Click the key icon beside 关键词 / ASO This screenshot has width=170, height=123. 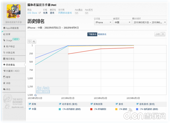[5, 71]
